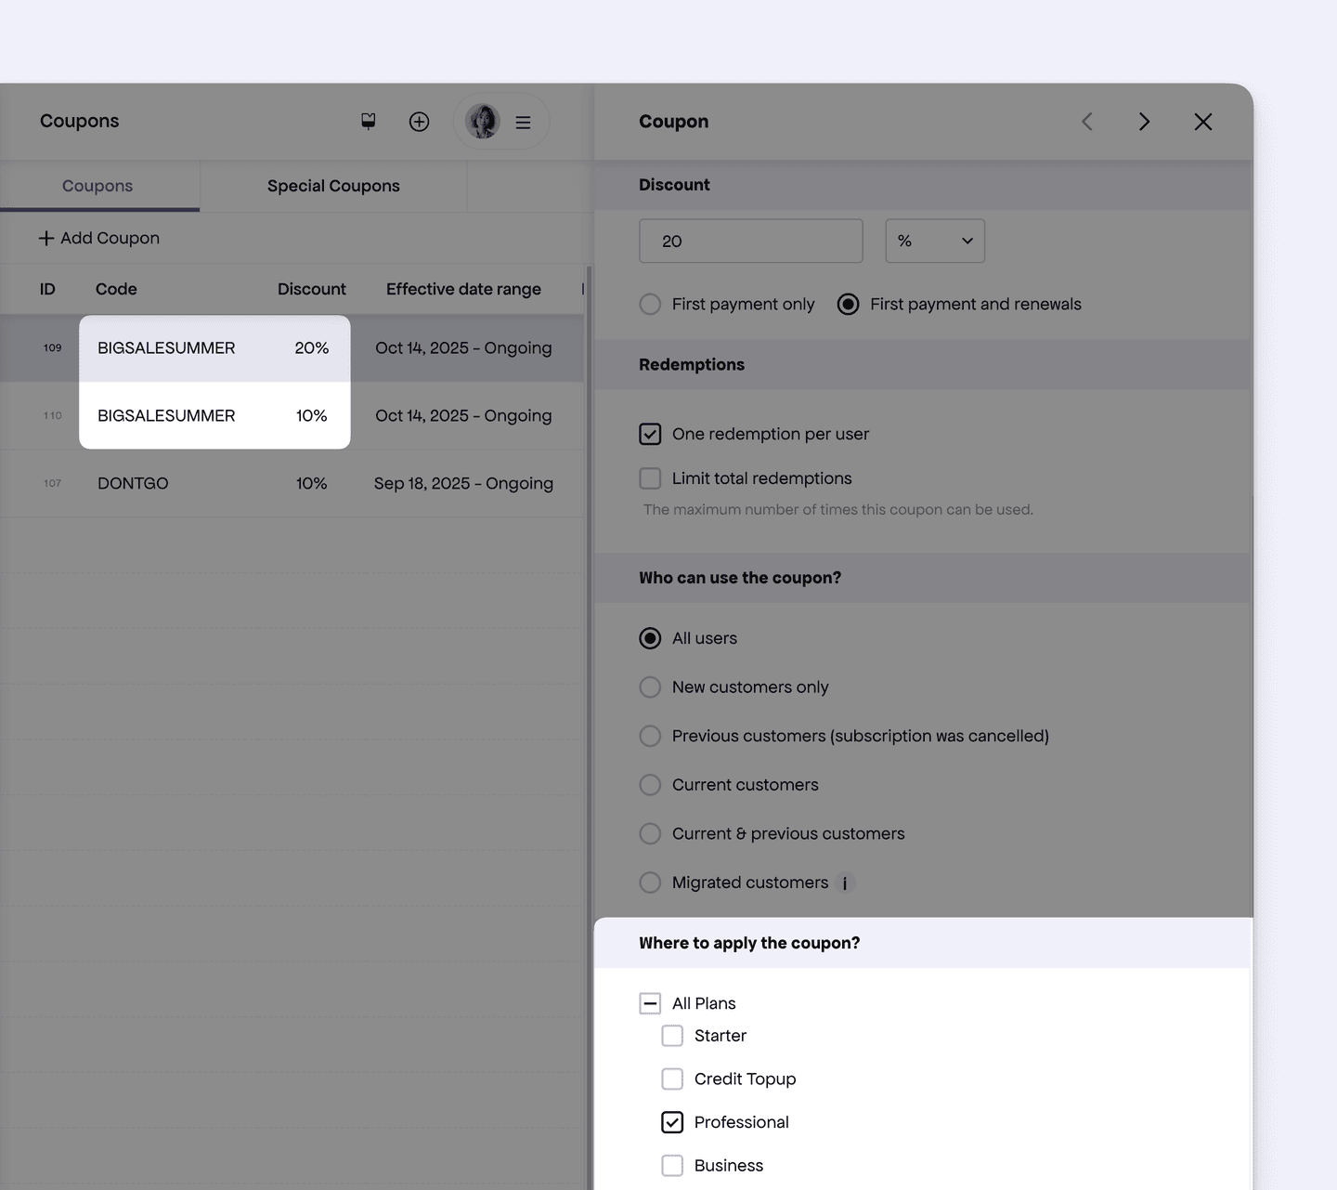Image resolution: width=1337 pixels, height=1190 pixels.
Task: Select the Coupons tab
Action: (x=97, y=186)
